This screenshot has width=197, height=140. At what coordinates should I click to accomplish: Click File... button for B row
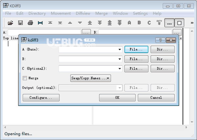(136, 59)
